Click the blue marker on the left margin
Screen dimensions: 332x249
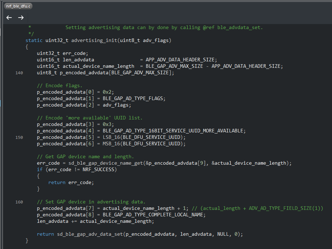click(x=1, y=103)
